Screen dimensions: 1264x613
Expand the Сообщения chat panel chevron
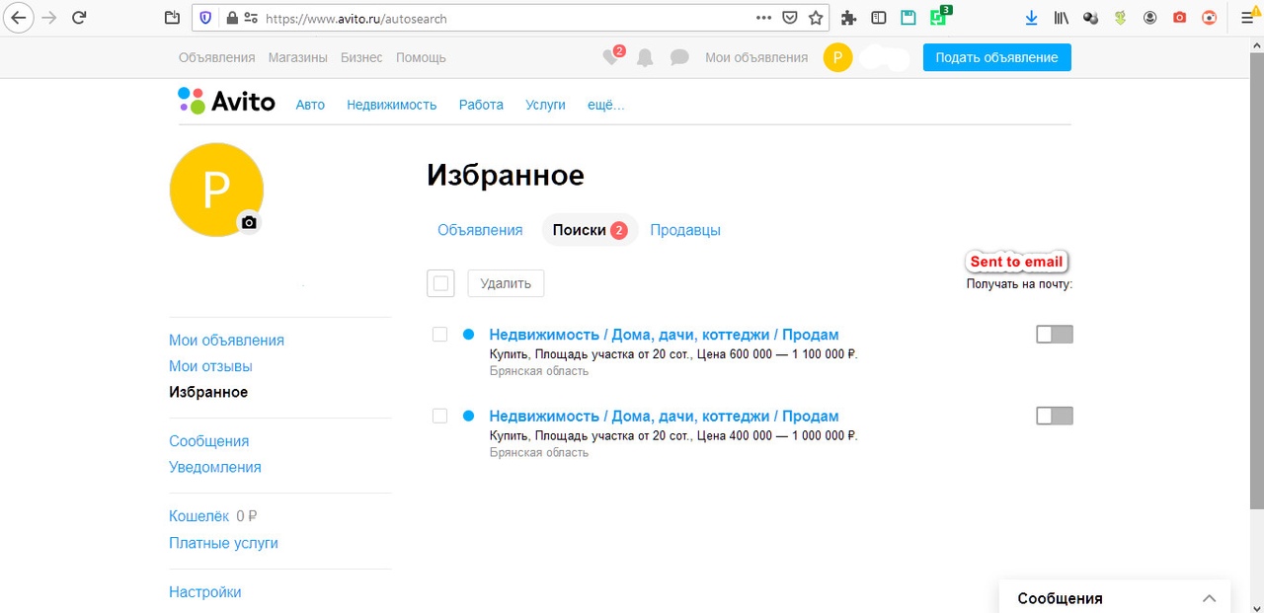(x=1209, y=598)
